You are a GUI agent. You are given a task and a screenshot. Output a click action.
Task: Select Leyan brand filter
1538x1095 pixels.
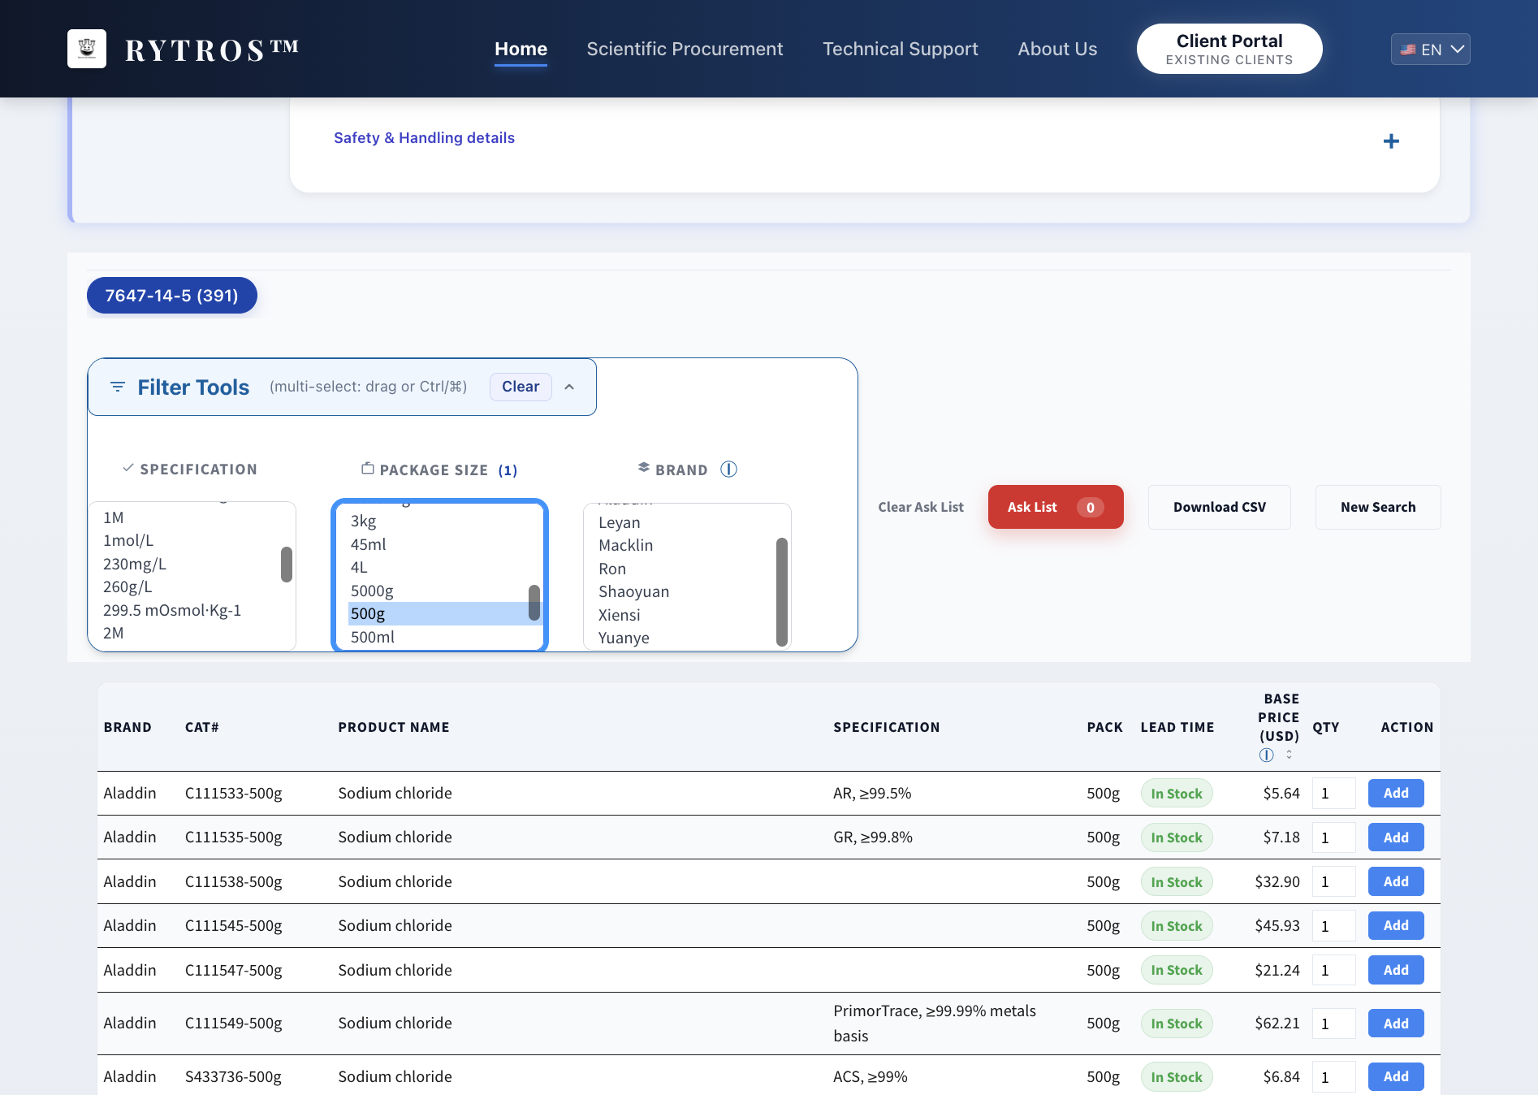[686, 522]
